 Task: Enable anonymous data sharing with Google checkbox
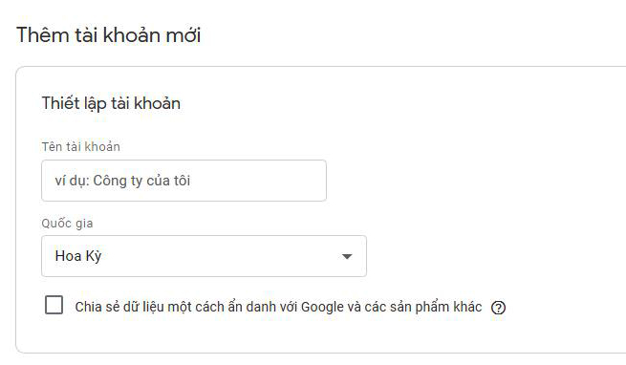point(54,305)
